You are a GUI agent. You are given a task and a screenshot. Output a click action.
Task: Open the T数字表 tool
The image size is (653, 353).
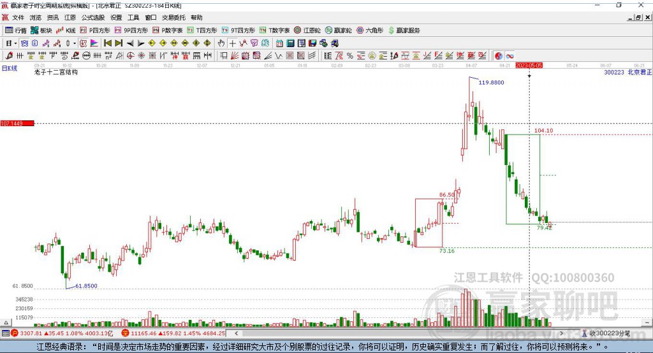click(274, 31)
